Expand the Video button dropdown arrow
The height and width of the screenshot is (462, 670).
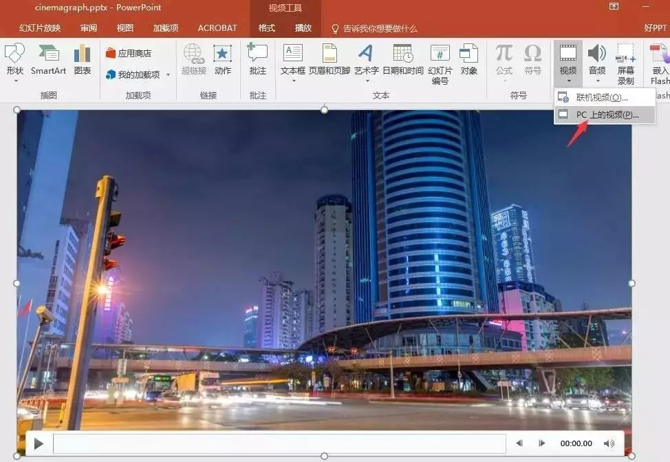tap(569, 81)
